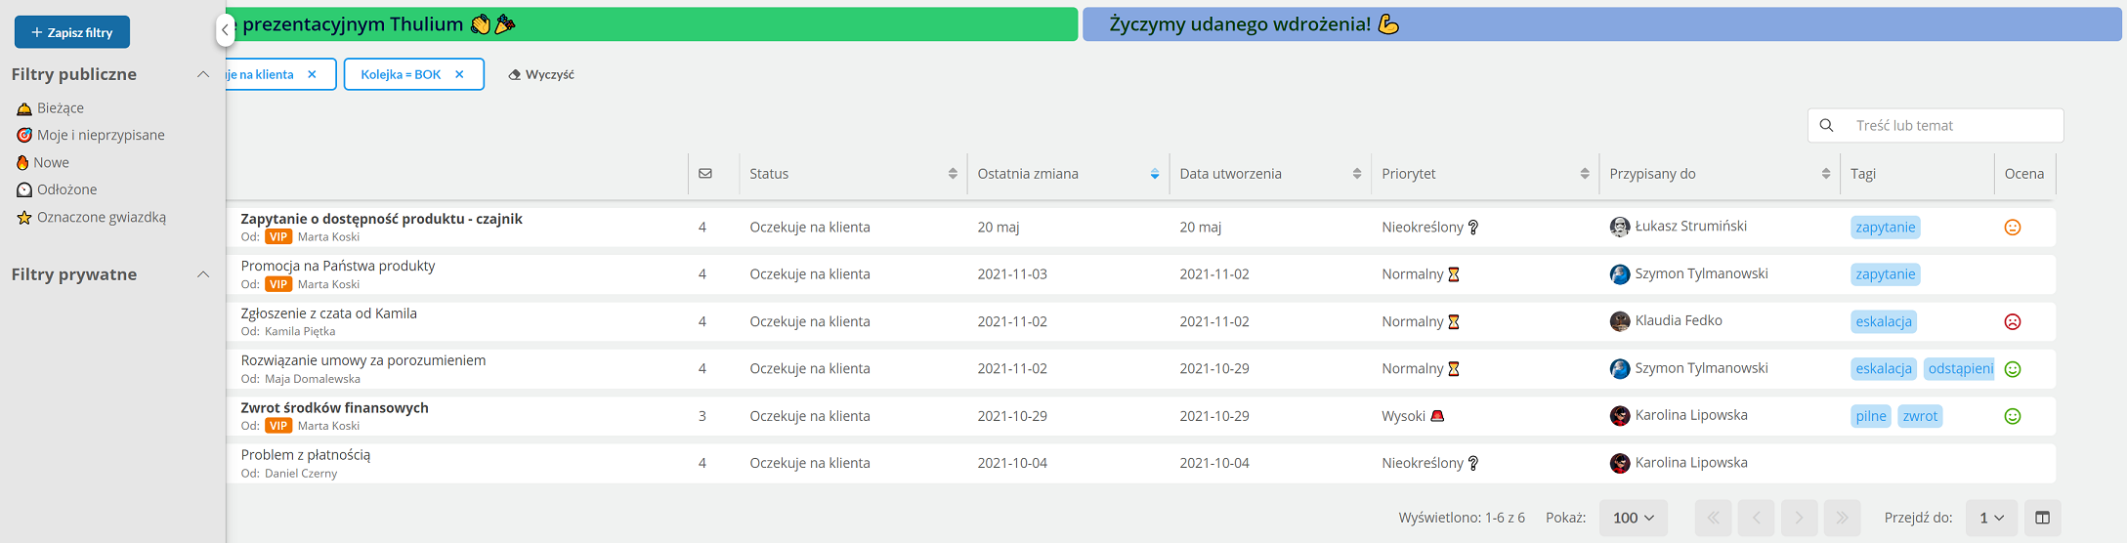Click question mark priority icon for czajnik ticket
Image resolution: width=2127 pixels, height=543 pixels.
click(1473, 228)
